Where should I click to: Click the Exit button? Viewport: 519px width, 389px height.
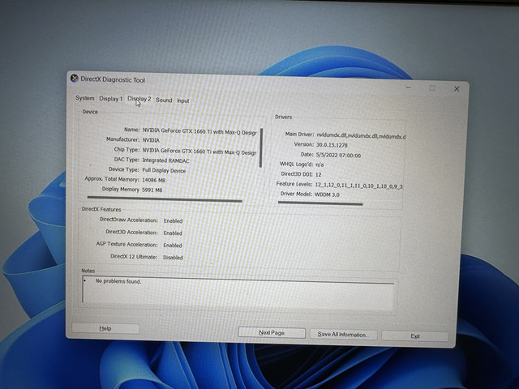pos(415,336)
